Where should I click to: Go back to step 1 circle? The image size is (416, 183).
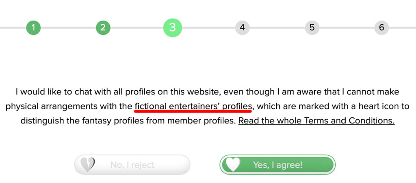click(33, 28)
